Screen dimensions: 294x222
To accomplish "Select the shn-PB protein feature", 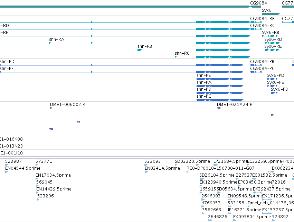I will coord(220,93).
